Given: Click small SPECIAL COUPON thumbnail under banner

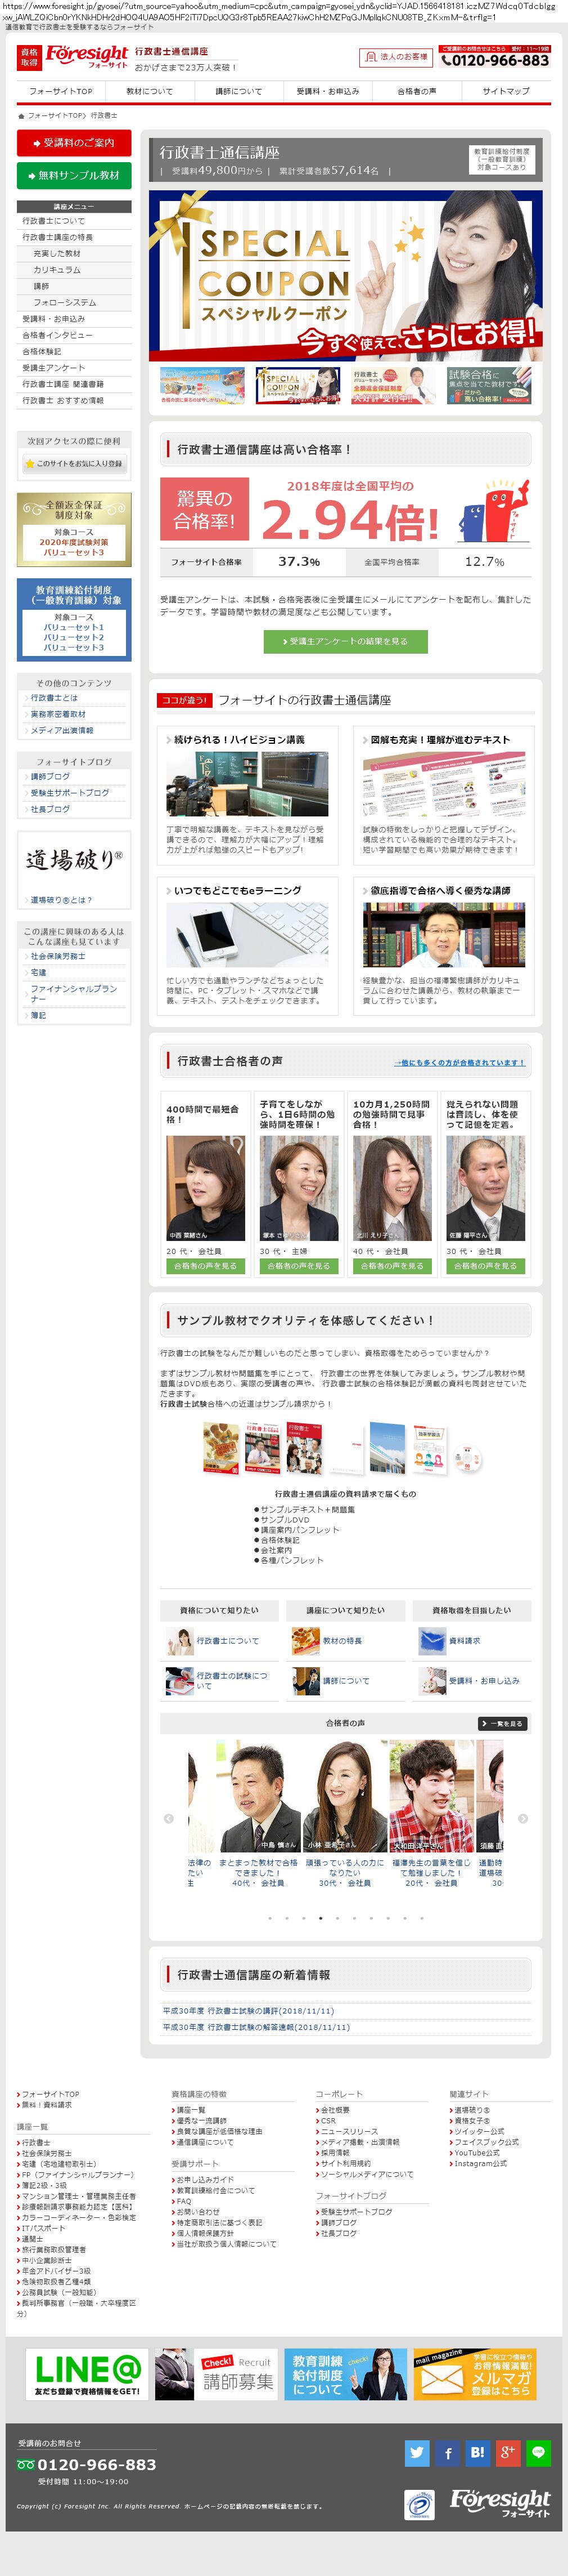Looking at the screenshot, I should 297,386.
